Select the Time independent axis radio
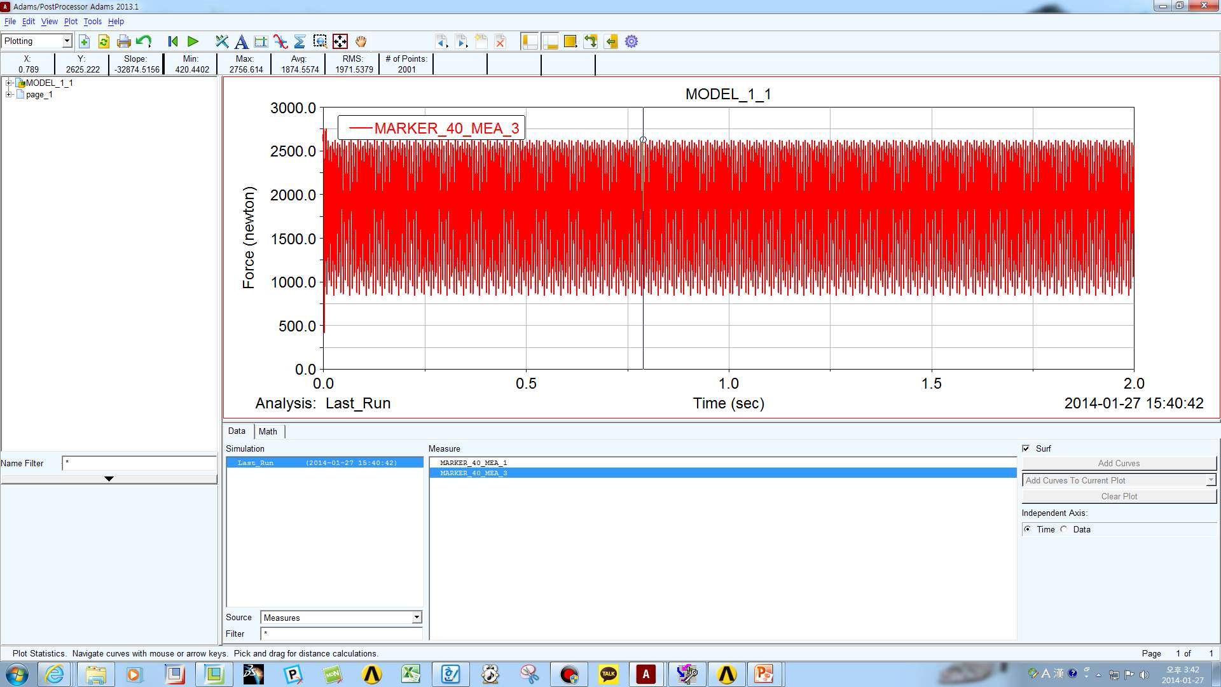 [1028, 529]
